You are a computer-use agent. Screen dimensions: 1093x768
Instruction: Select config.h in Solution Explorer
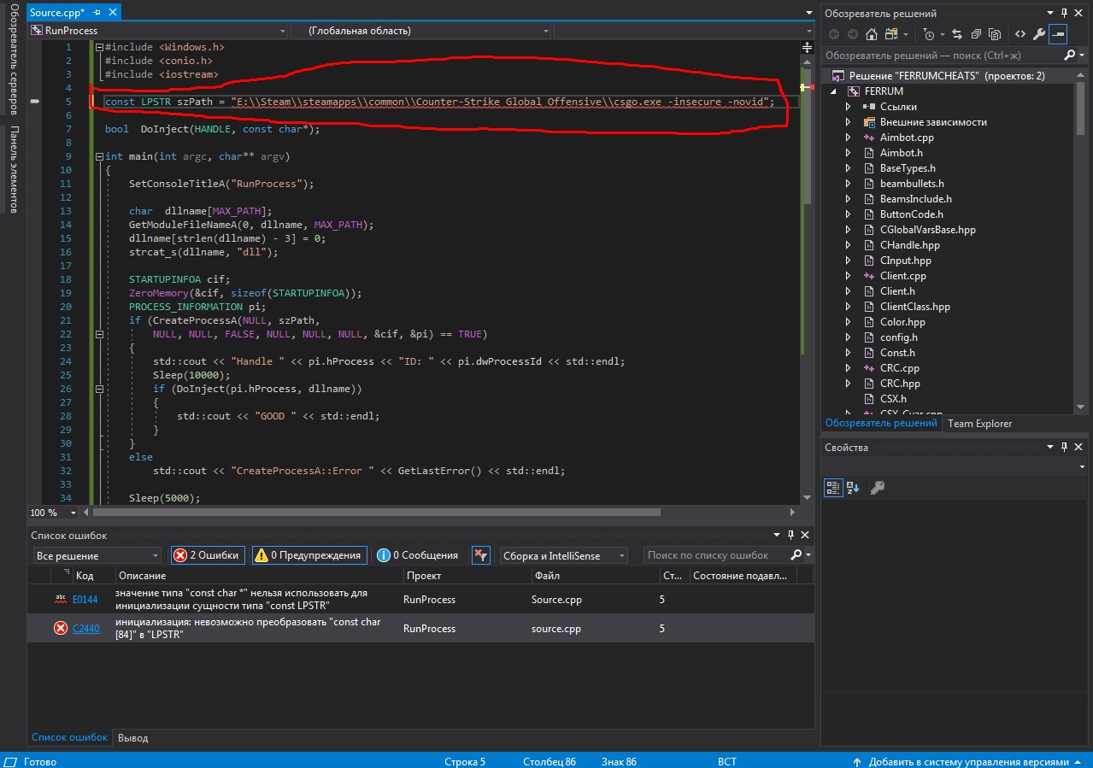click(899, 337)
